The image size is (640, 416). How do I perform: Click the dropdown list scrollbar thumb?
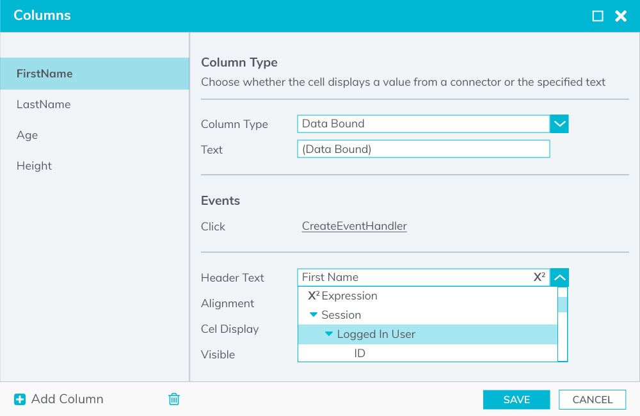tap(563, 304)
